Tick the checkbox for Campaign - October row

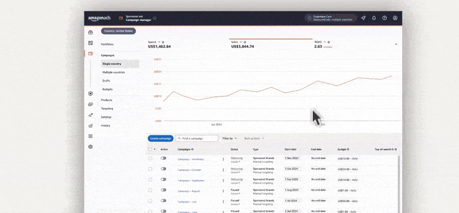pos(150,169)
